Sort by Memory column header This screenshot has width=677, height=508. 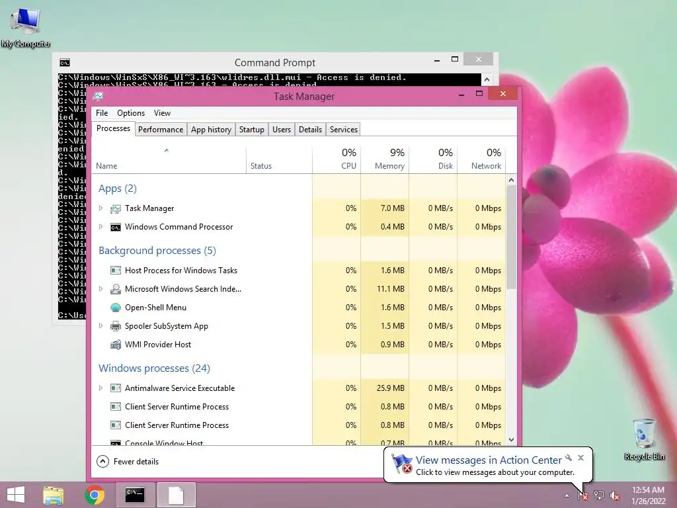[x=385, y=159]
